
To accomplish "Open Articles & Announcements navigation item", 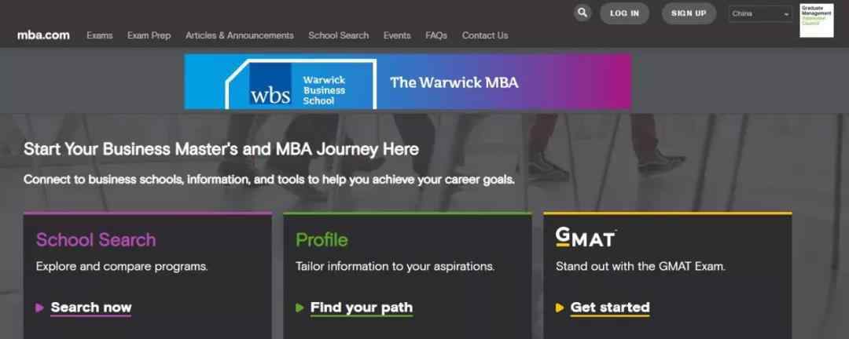I will (239, 35).
